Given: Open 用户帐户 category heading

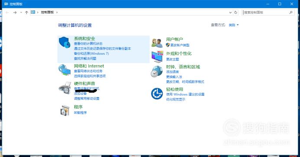Looking at the screenshot, I should (x=174, y=39).
